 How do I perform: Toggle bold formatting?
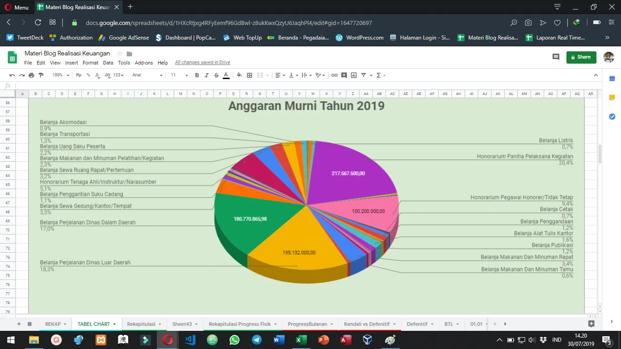click(x=197, y=75)
